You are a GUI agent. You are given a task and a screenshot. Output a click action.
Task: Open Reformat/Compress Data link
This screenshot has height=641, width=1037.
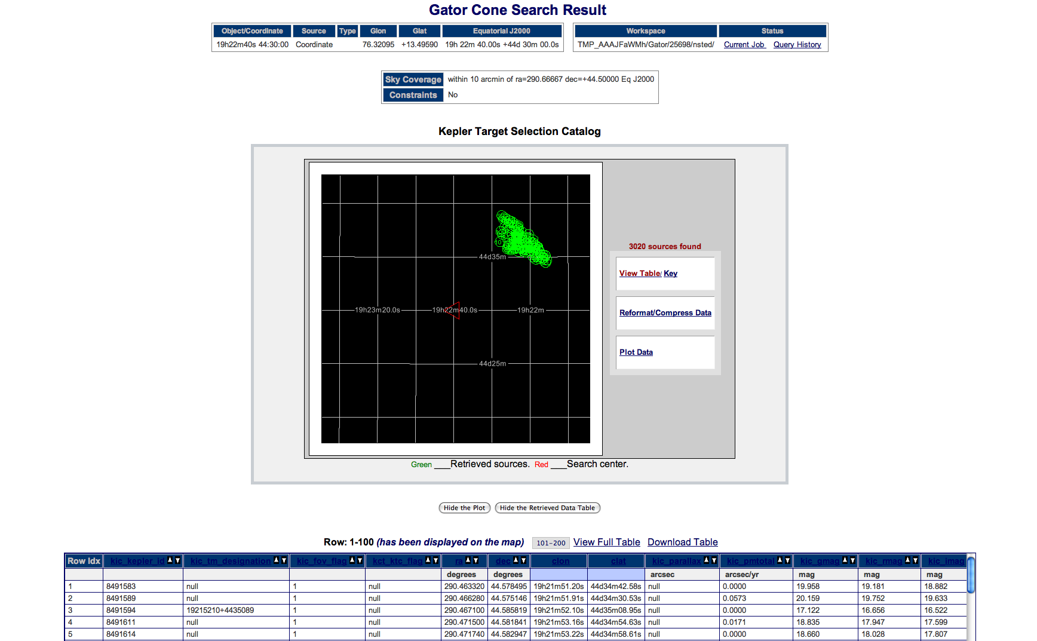tap(665, 313)
